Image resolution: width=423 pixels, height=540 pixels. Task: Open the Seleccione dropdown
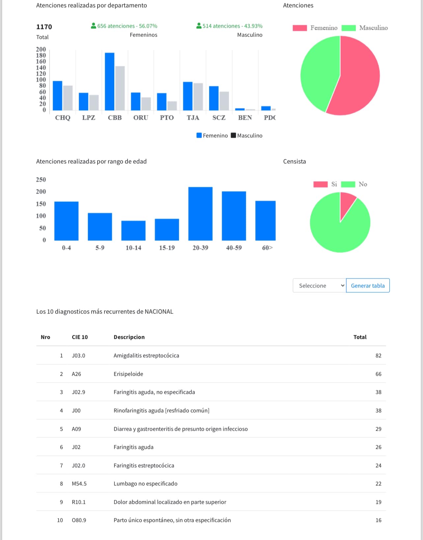pos(319,285)
